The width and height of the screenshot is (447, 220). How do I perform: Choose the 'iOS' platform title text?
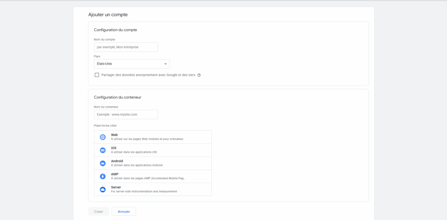pyautogui.click(x=113, y=148)
